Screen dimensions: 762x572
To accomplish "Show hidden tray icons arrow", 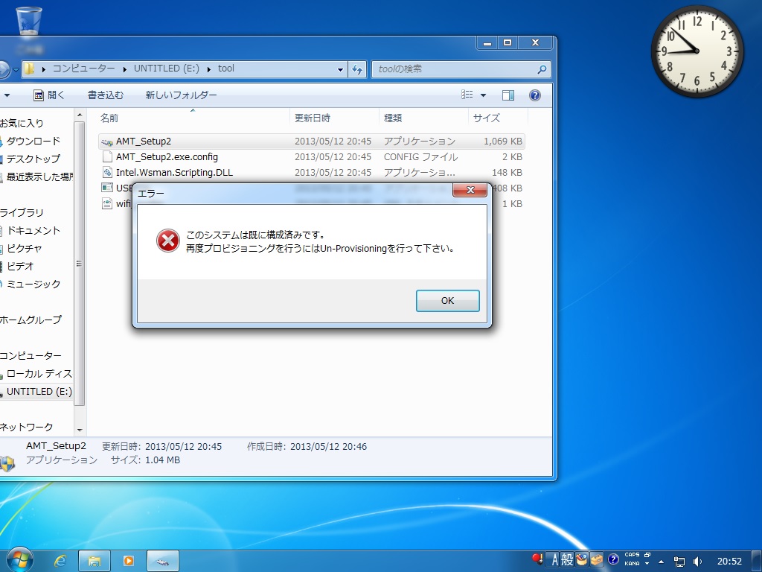I will pyautogui.click(x=661, y=562).
